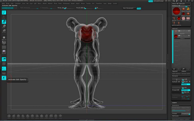Open the Document menu
Viewport: 194px width, 121px height.
18,4
